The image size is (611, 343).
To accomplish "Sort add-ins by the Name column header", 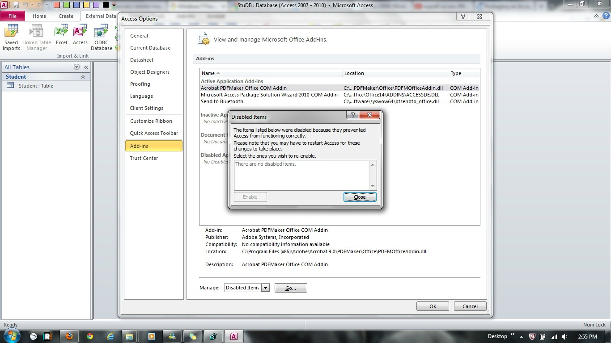I will pyautogui.click(x=271, y=73).
